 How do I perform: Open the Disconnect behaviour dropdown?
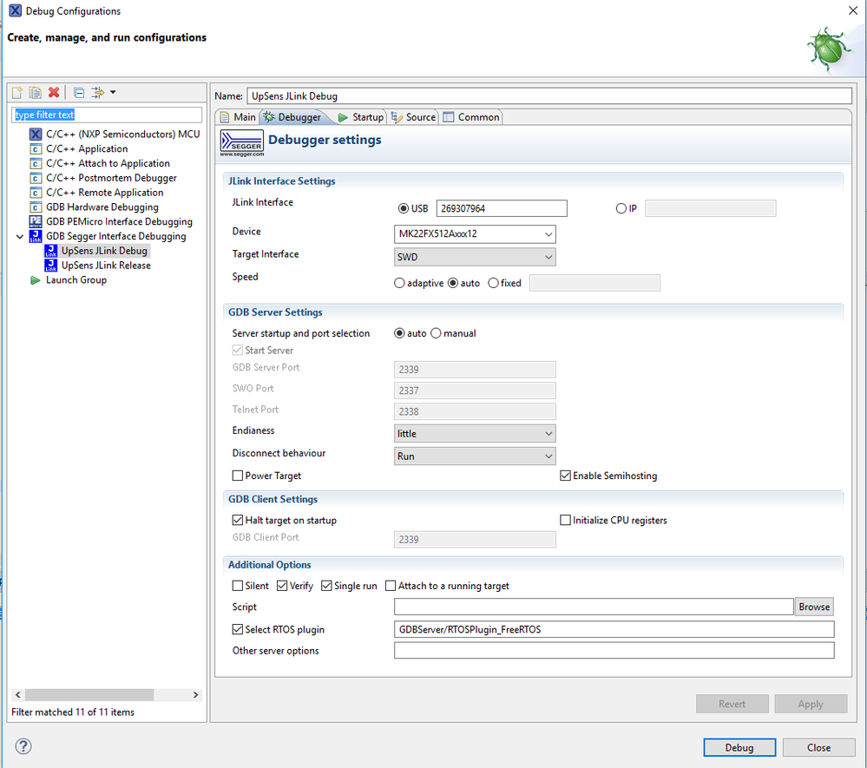pyautogui.click(x=475, y=456)
